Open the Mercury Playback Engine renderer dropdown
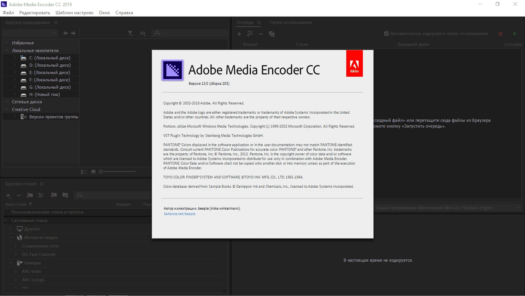Screen dimensions: 525x296 pos(448,208)
